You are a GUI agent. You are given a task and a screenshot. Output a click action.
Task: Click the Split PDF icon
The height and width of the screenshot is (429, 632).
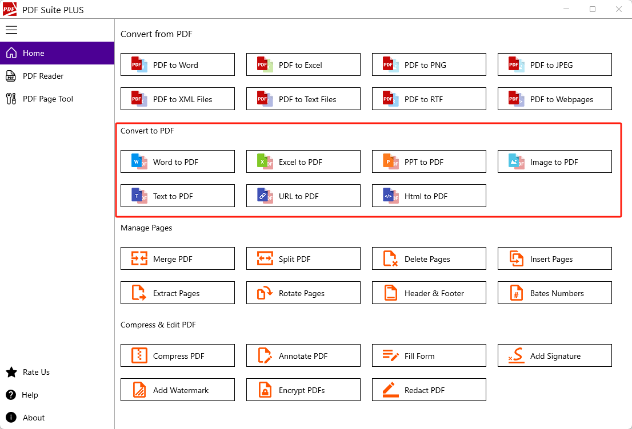tap(265, 259)
